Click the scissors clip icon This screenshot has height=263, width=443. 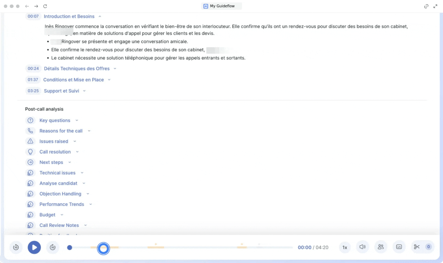pos(417,247)
